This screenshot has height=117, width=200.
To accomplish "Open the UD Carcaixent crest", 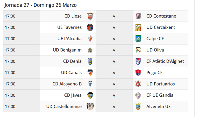I will click(x=138, y=27).
